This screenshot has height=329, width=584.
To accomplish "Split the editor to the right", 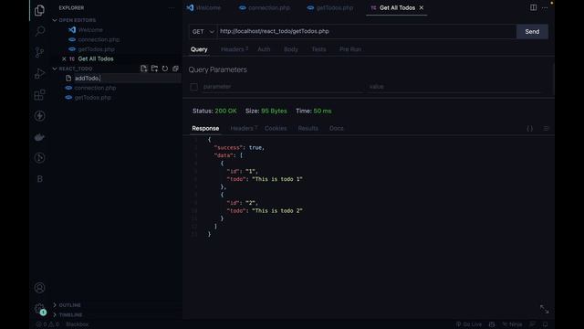I will coord(533,7).
